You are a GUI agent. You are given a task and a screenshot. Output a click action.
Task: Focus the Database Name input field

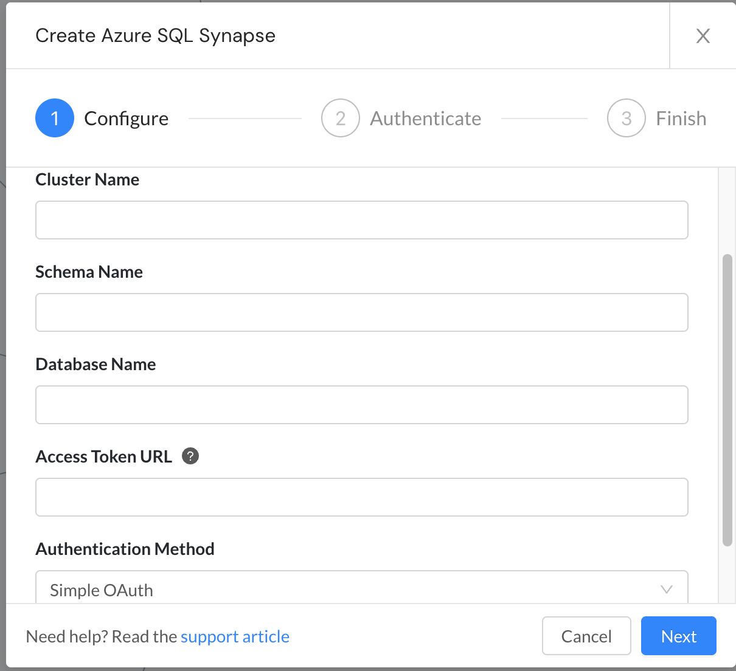[362, 405]
